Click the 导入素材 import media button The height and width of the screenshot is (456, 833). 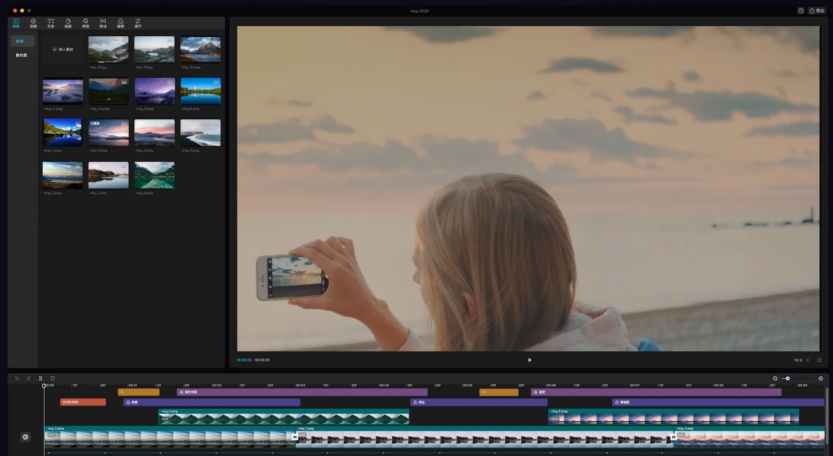coord(62,48)
